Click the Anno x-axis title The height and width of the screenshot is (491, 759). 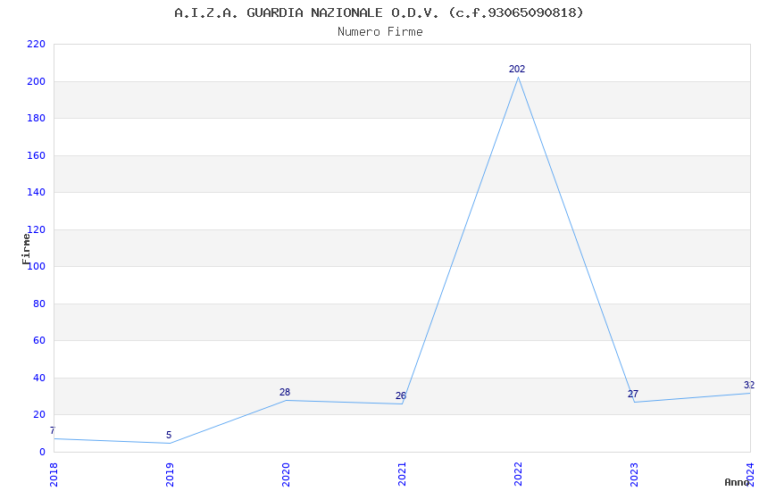(737, 482)
